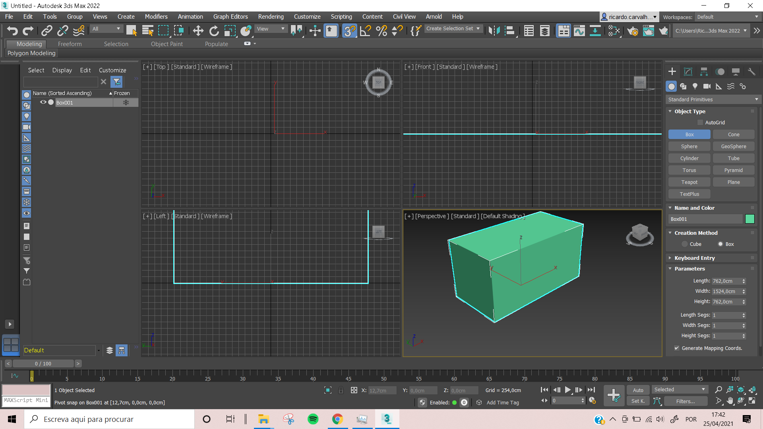
Task: Toggle Box001 frozen state
Action: point(126,102)
